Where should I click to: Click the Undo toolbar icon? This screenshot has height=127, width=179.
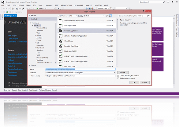pyautogui.click(x=27, y=9)
